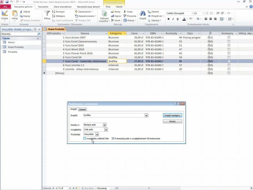Sort ascending with Rosnąco
The width and height of the screenshot is (253, 190).
point(58,12)
